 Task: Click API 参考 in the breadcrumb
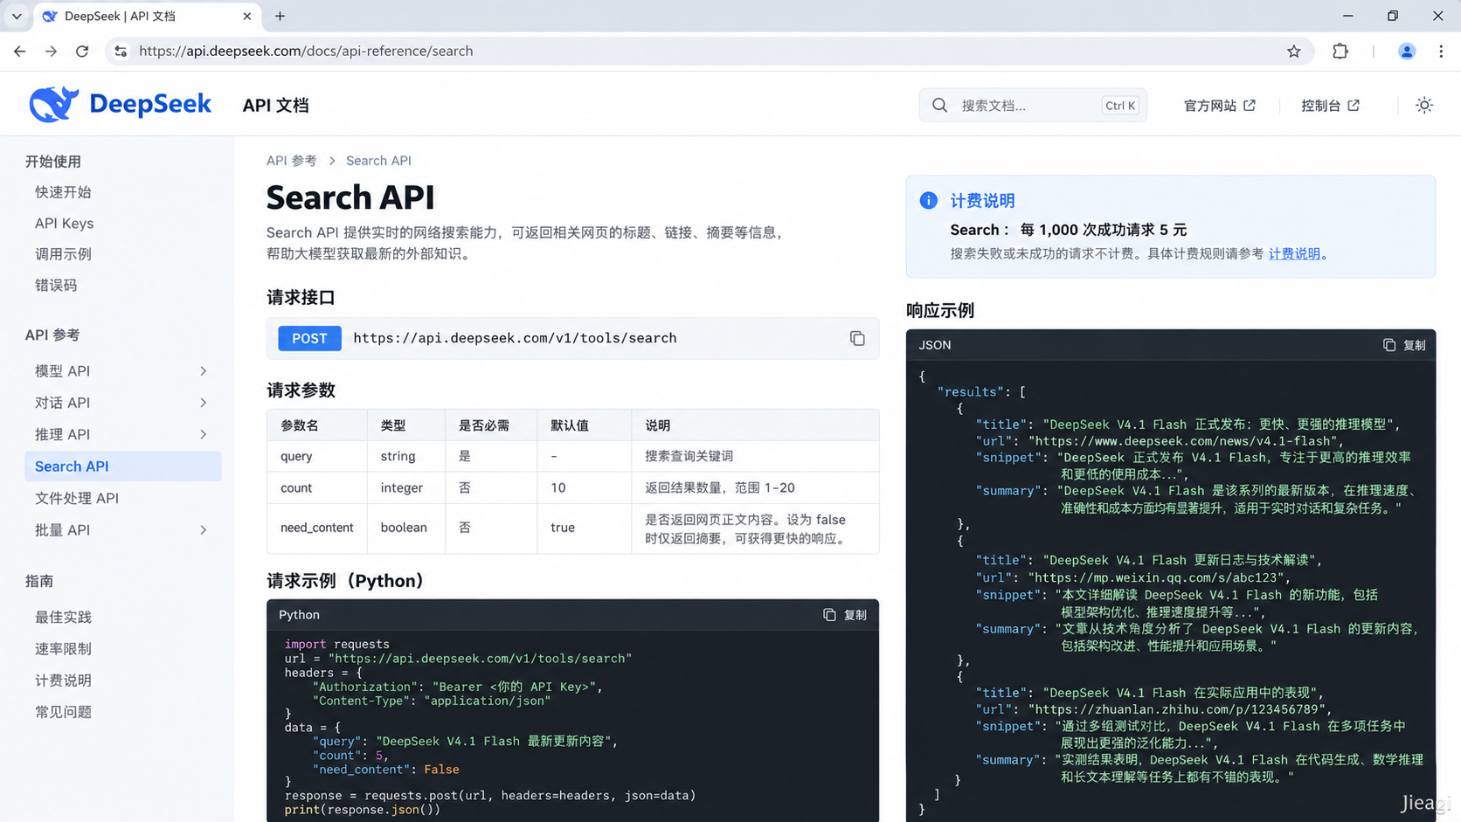point(292,161)
